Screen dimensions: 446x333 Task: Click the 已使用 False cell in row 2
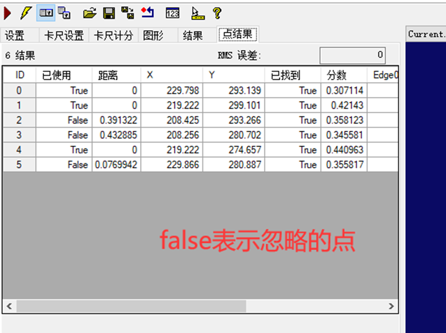64,120
